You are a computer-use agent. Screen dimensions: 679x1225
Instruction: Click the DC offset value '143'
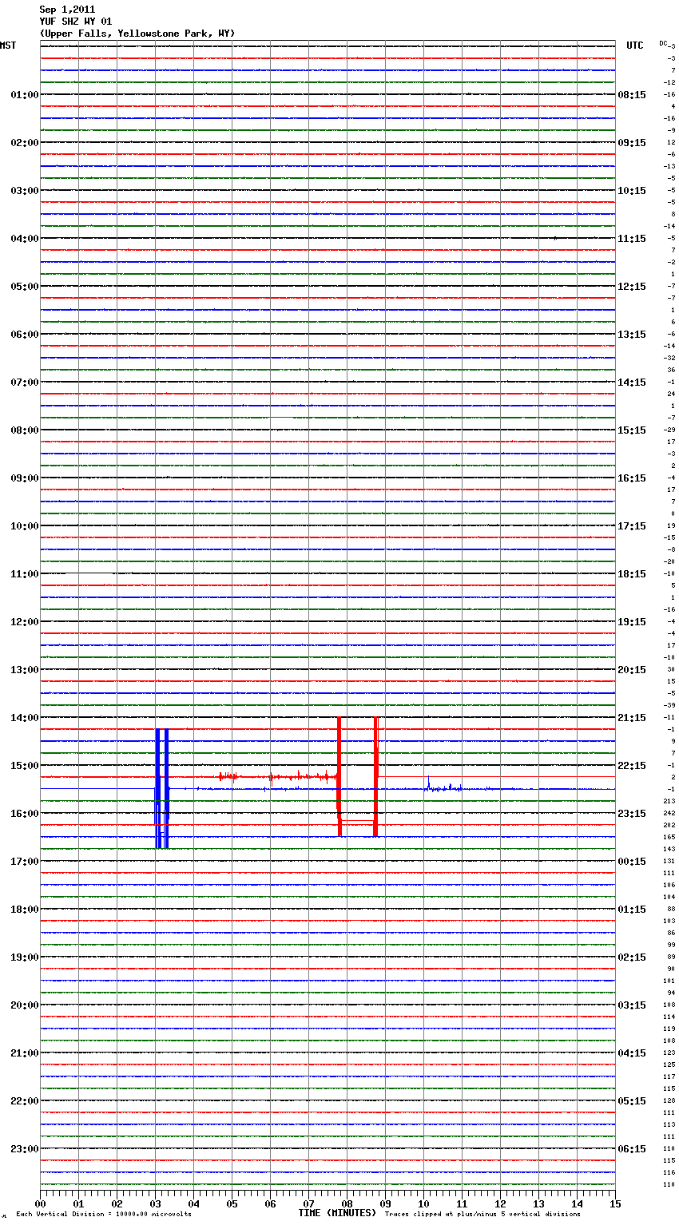click(x=669, y=849)
